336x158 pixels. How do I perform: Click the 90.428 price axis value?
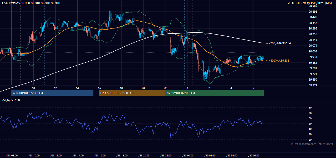click(x=313, y=17)
